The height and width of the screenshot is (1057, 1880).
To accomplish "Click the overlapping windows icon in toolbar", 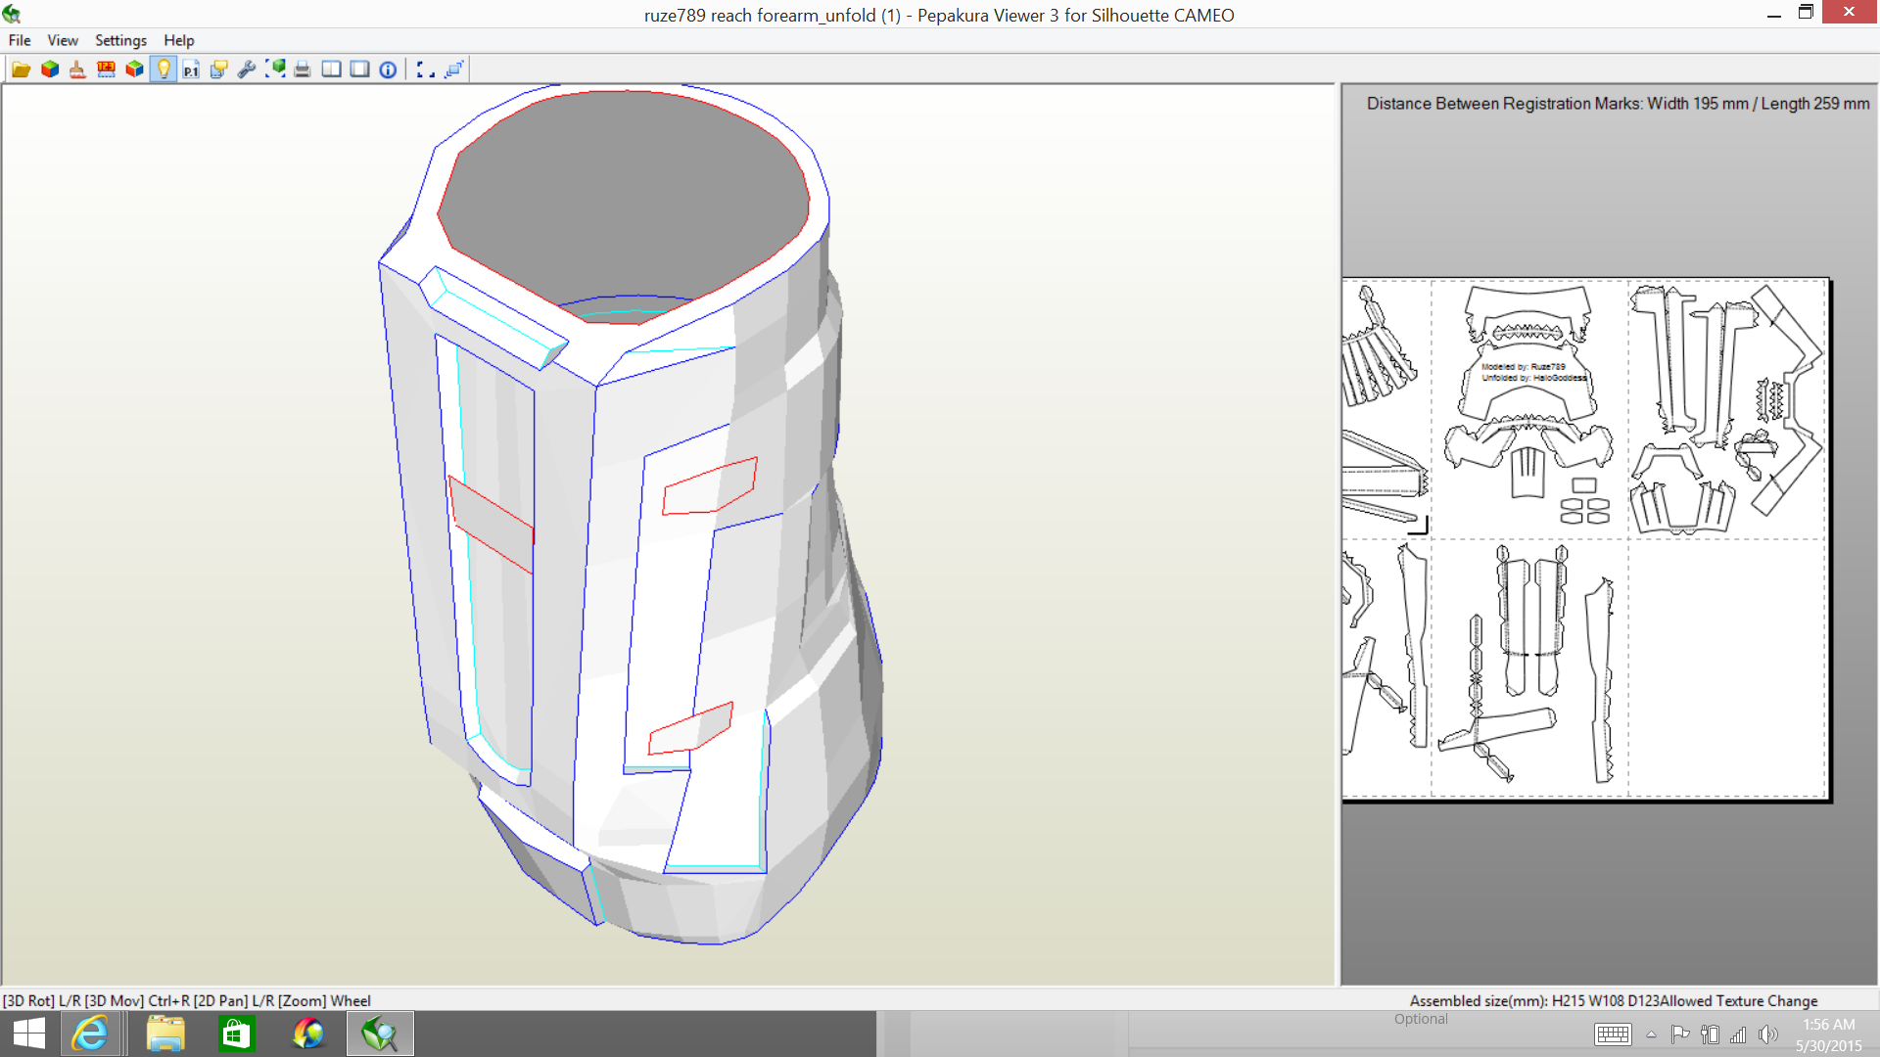I will pos(453,69).
